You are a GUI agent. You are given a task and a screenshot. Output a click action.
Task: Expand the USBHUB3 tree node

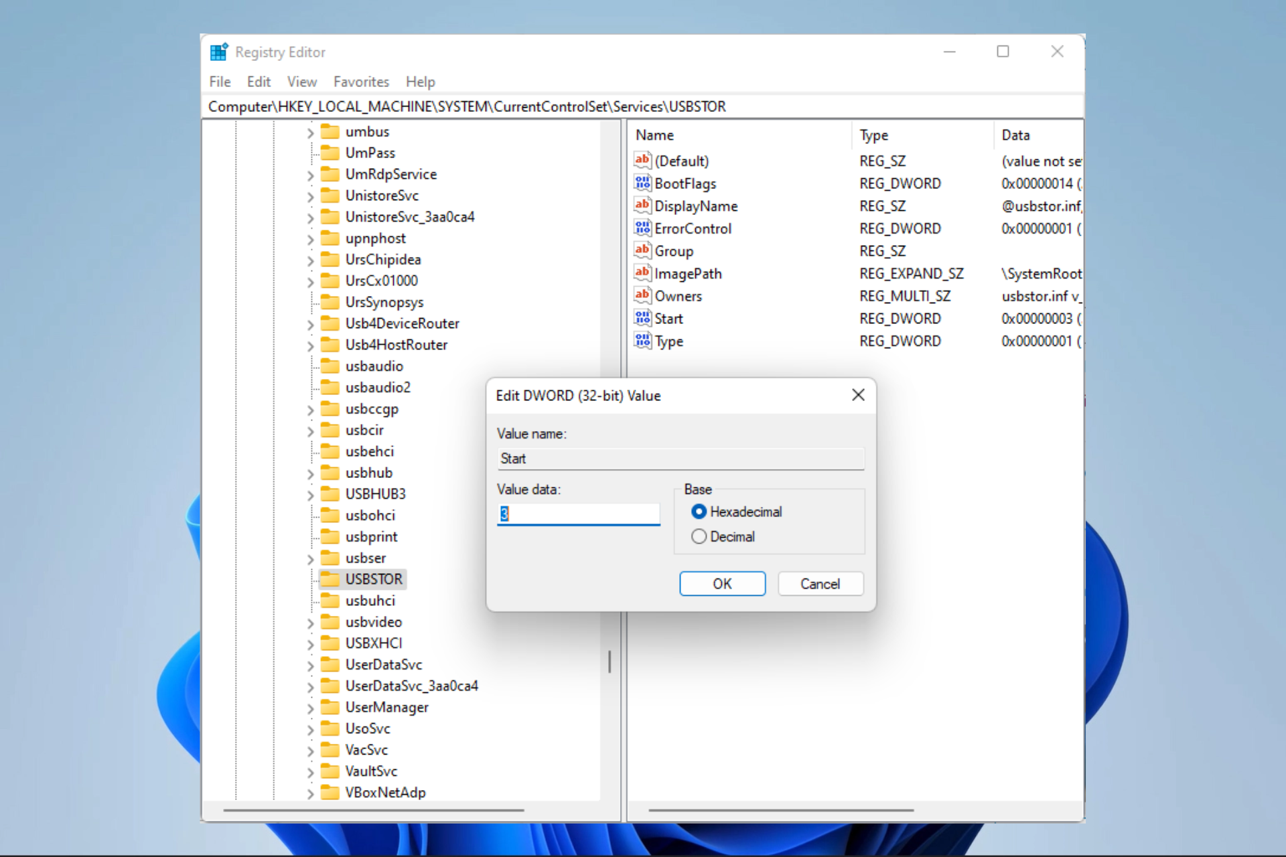(x=310, y=495)
